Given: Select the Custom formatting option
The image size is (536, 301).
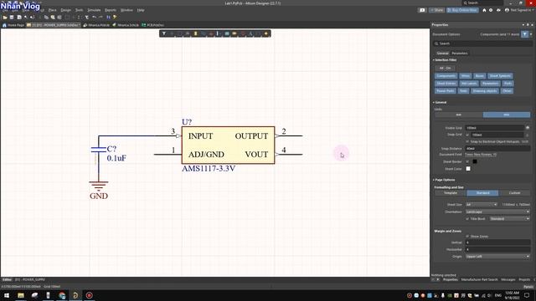Looking at the screenshot, I should pos(514,193).
